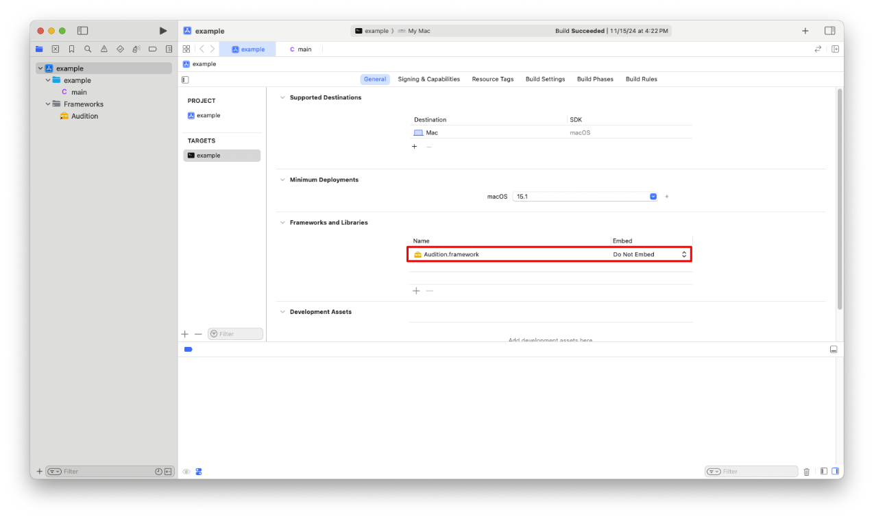Open the Signing & Capabilities tab
874x519 pixels.
[428, 80]
